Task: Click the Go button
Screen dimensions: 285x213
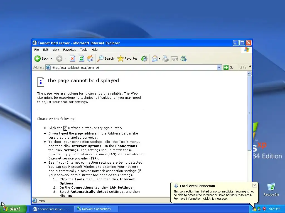Action: [x=229, y=67]
